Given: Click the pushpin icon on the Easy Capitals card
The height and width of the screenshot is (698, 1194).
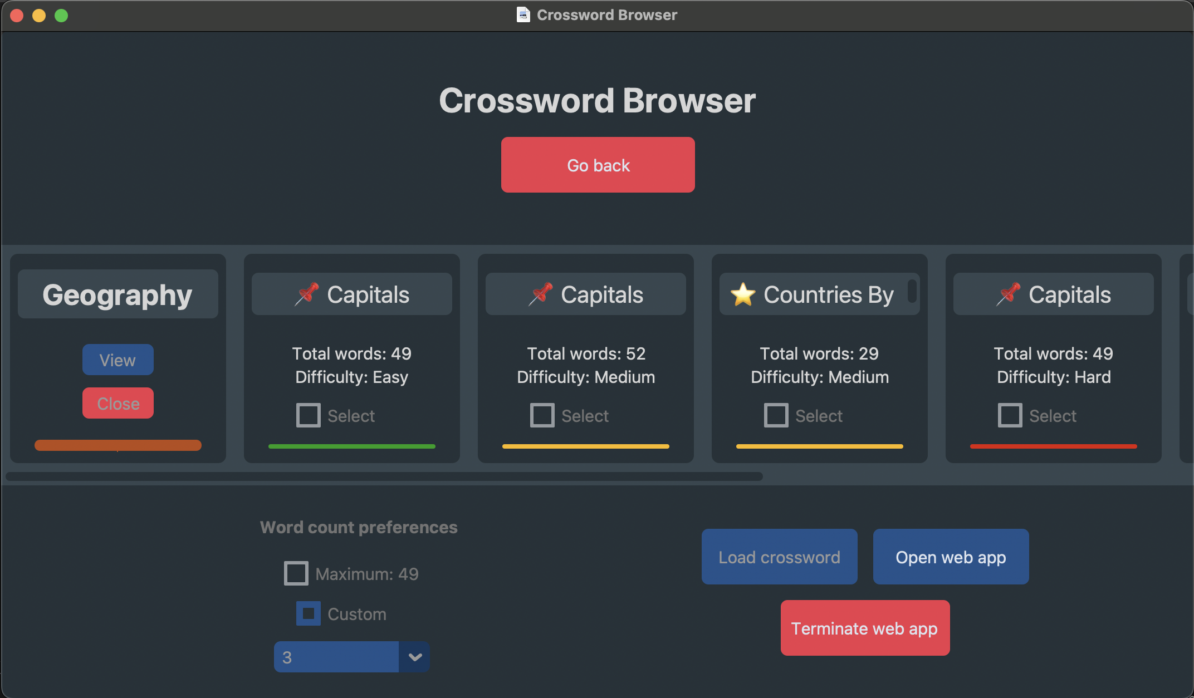Looking at the screenshot, I should [307, 293].
